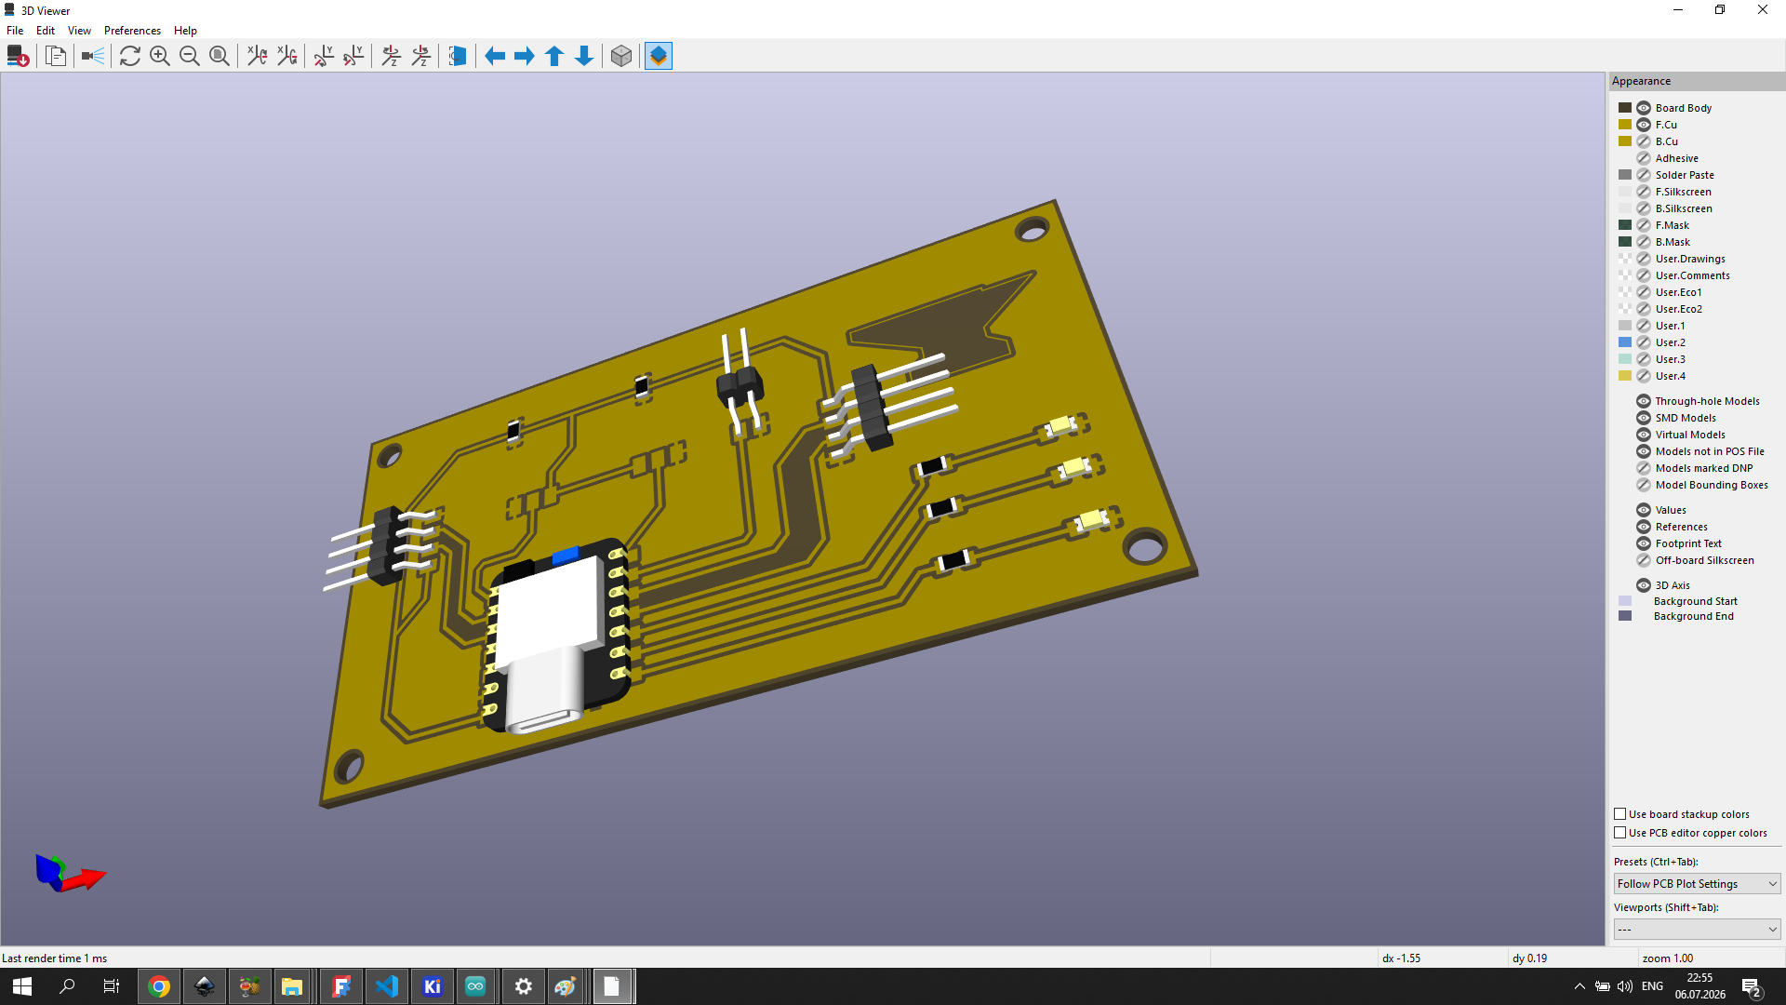Open the Arduino IDE on the taskbar
Screen dimensions: 1786x1005
click(x=475, y=986)
